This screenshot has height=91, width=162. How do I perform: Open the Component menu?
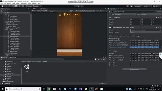tap(23, 4)
